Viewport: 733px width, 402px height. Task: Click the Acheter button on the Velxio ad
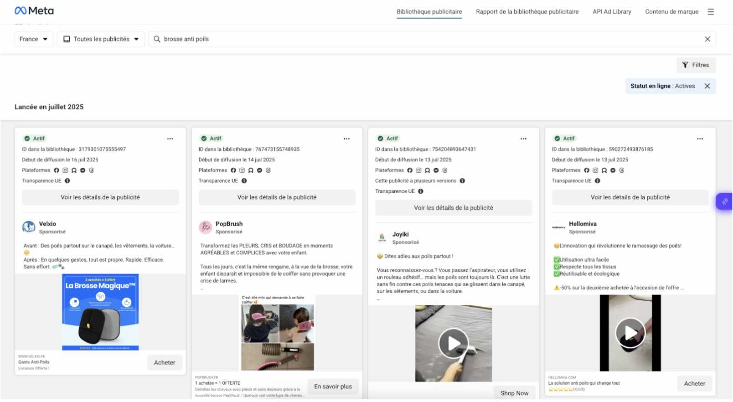[x=165, y=363]
